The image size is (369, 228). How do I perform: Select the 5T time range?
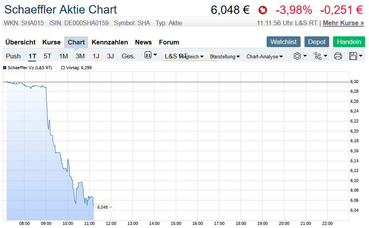point(47,56)
